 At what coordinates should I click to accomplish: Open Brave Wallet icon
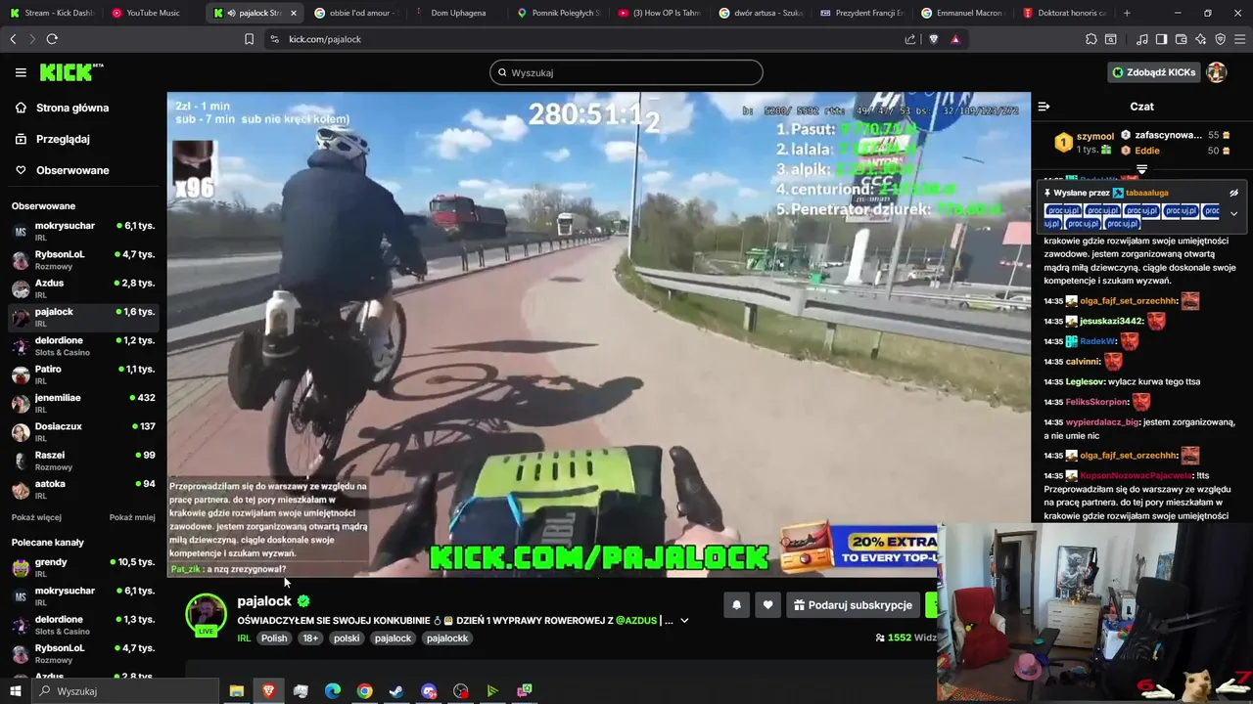pos(1182,39)
